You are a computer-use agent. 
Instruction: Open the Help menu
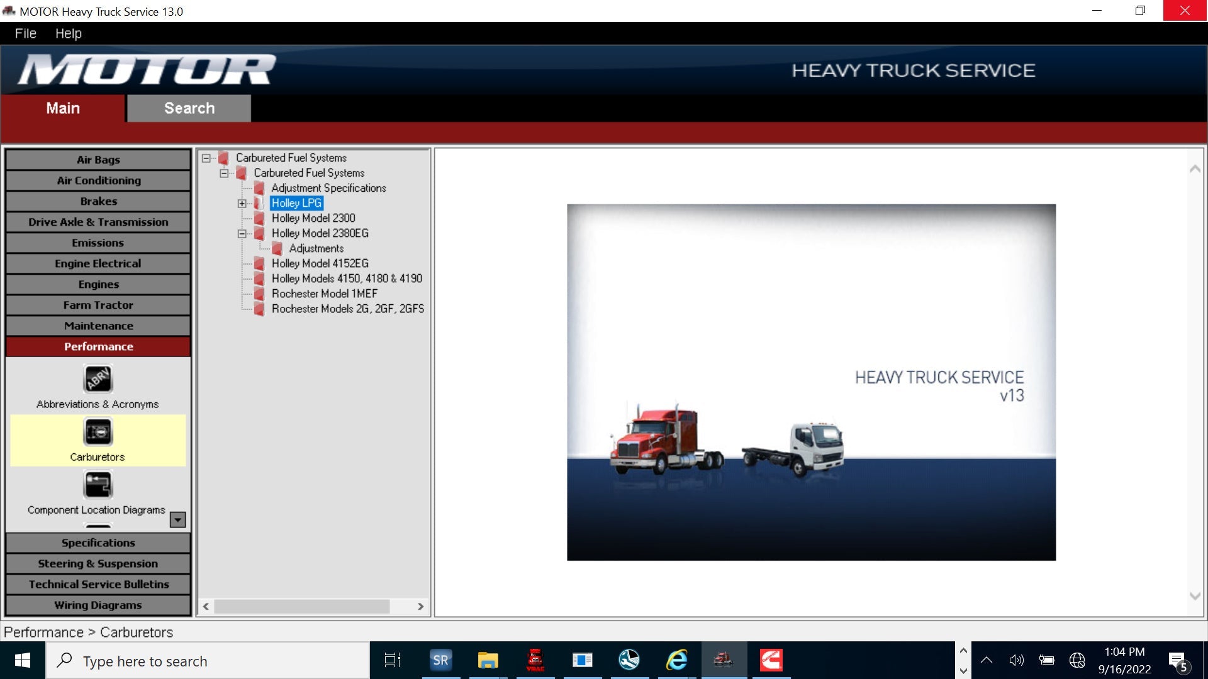(68, 33)
